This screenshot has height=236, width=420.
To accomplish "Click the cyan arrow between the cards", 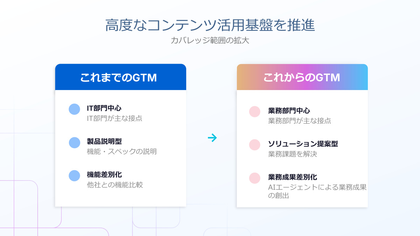I will 212,138.
